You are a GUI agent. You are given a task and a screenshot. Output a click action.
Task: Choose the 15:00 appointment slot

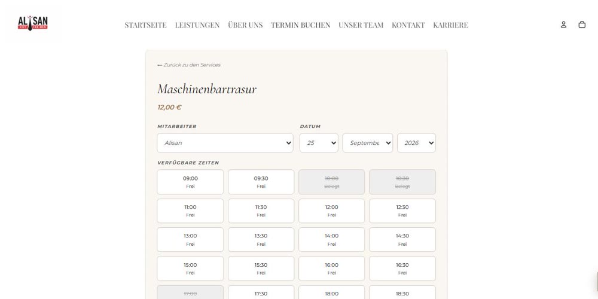tap(190, 269)
